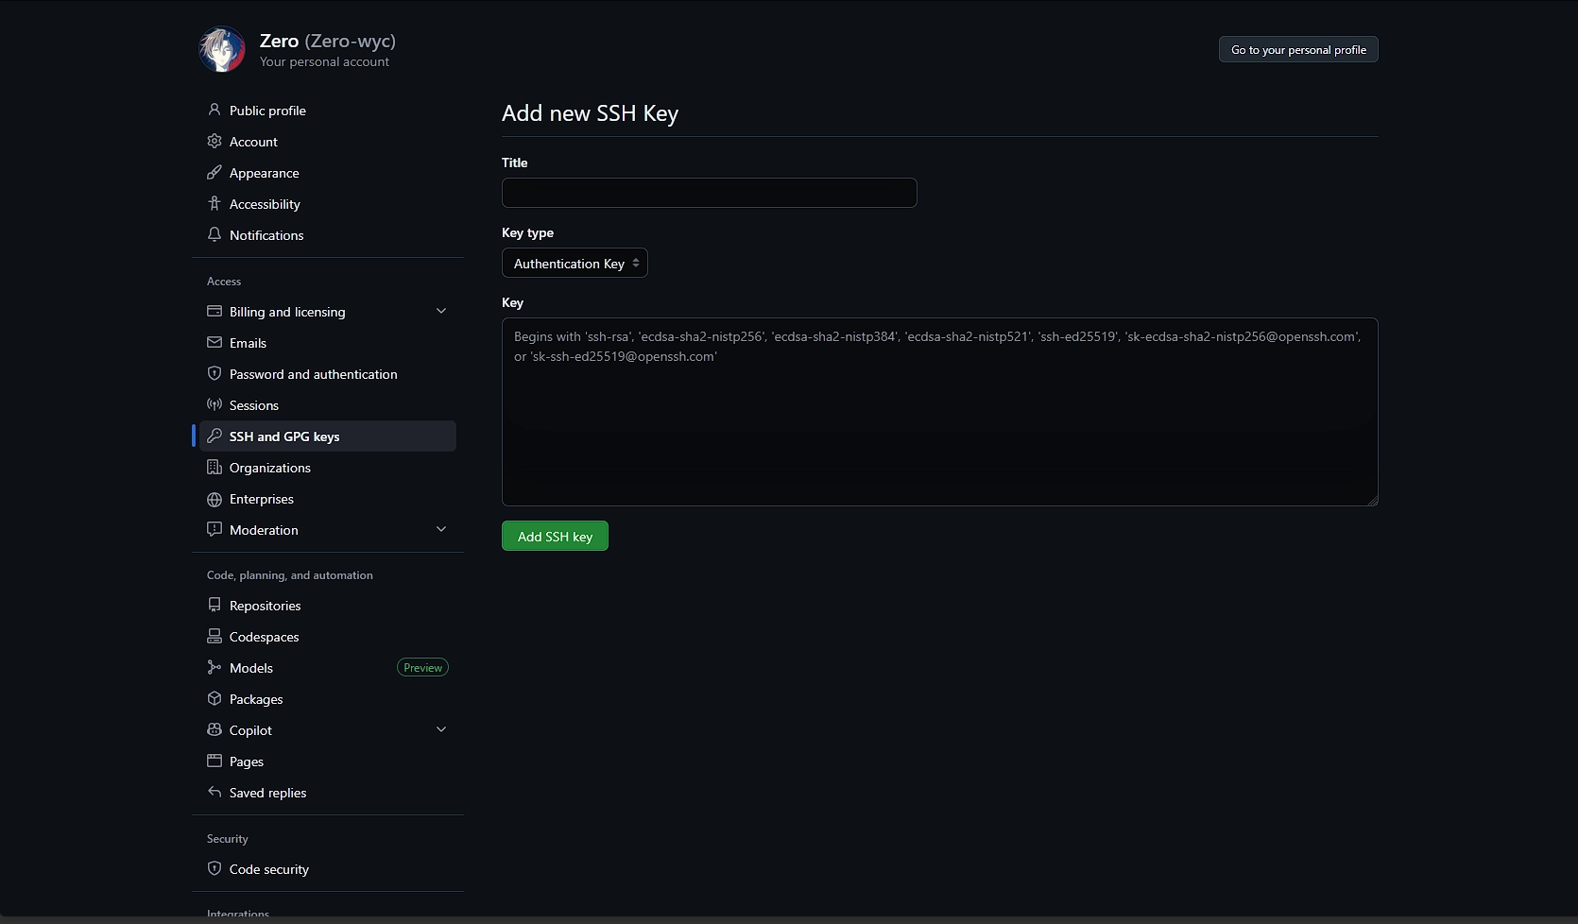Click the Account gear icon
Screen dimensions: 1578x924
pyautogui.click(x=214, y=142)
